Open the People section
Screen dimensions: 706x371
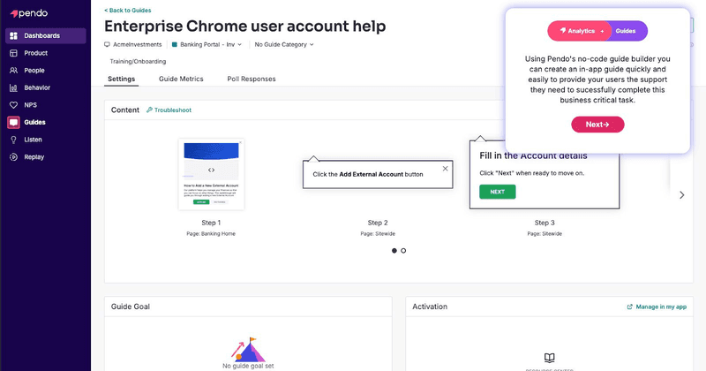[x=34, y=71]
